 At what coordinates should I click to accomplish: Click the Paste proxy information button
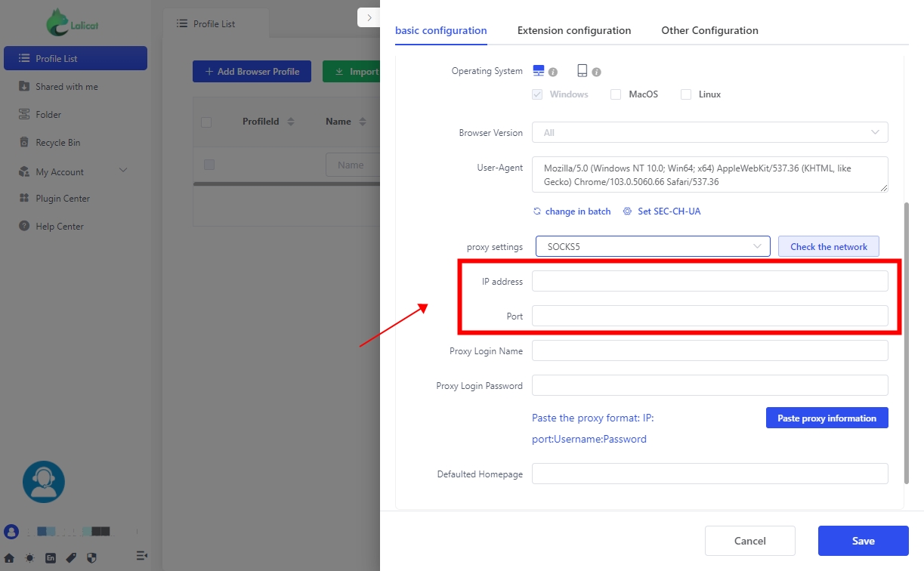click(x=827, y=418)
